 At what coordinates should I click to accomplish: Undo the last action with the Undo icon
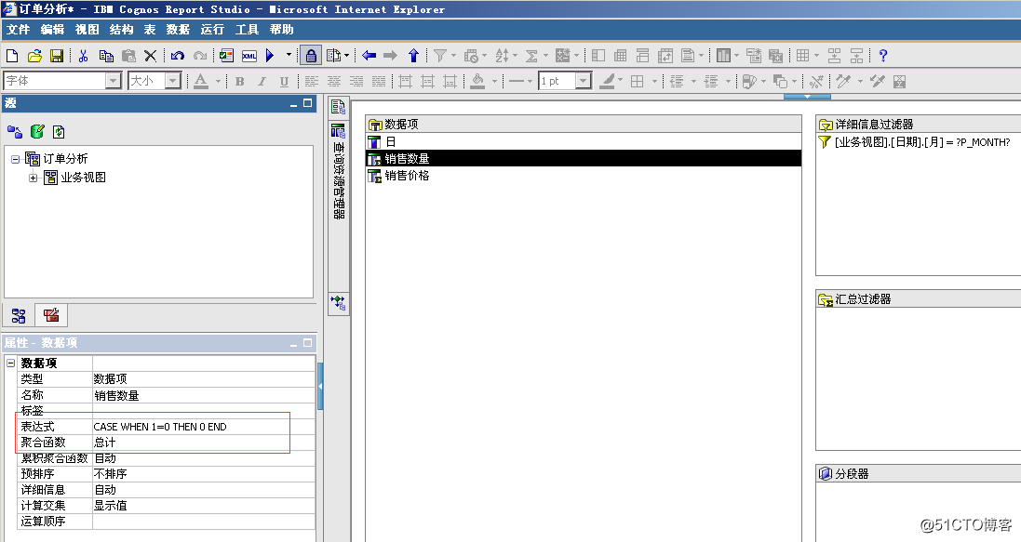tap(178, 56)
